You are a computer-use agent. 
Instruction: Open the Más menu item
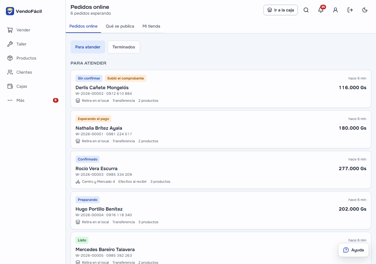pos(33,100)
